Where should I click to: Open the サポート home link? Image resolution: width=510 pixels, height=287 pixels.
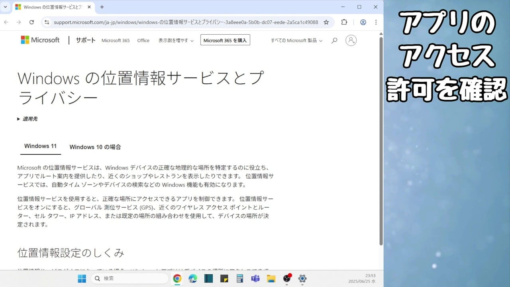[x=86, y=40]
